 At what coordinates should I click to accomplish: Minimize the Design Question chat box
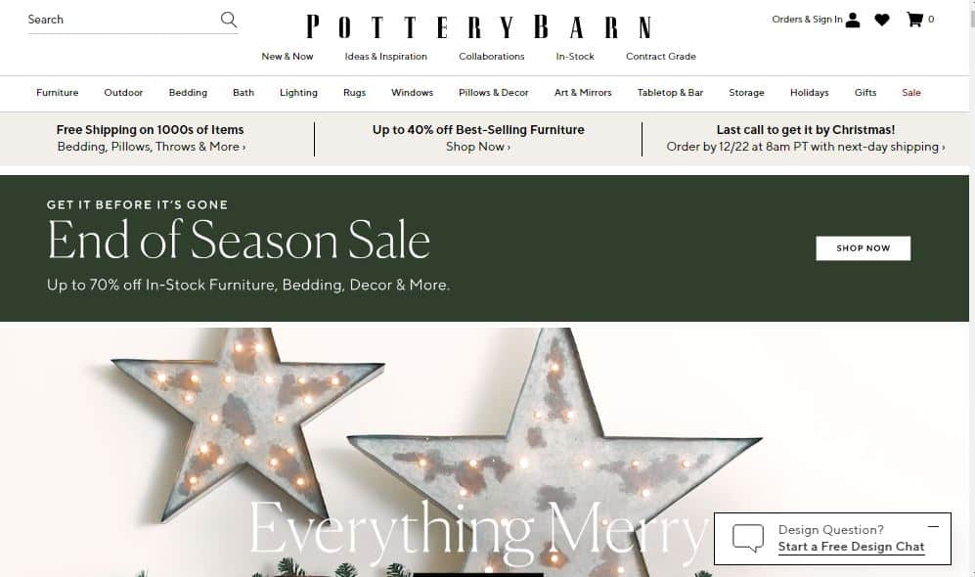coord(933,527)
